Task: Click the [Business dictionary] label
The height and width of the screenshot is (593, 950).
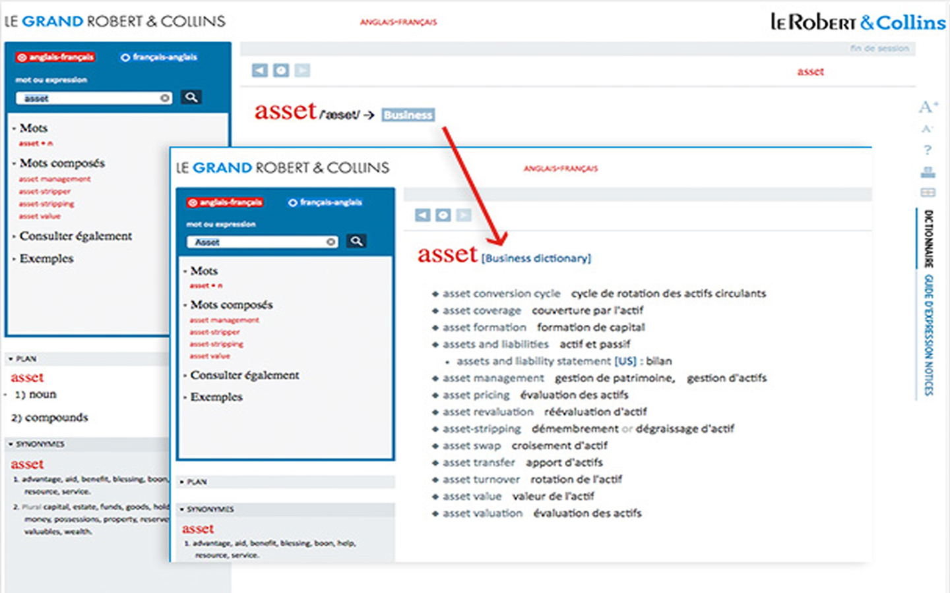Action: [536, 258]
